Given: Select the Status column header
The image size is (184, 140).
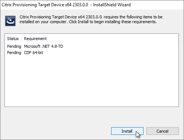Looking at the screenshot, I should (13, 39).
